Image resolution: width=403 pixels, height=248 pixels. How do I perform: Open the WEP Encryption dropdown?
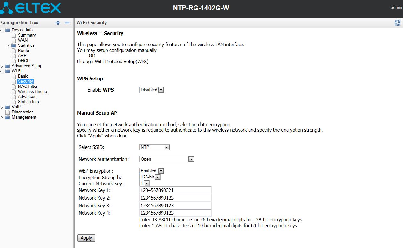coord(152,171)
